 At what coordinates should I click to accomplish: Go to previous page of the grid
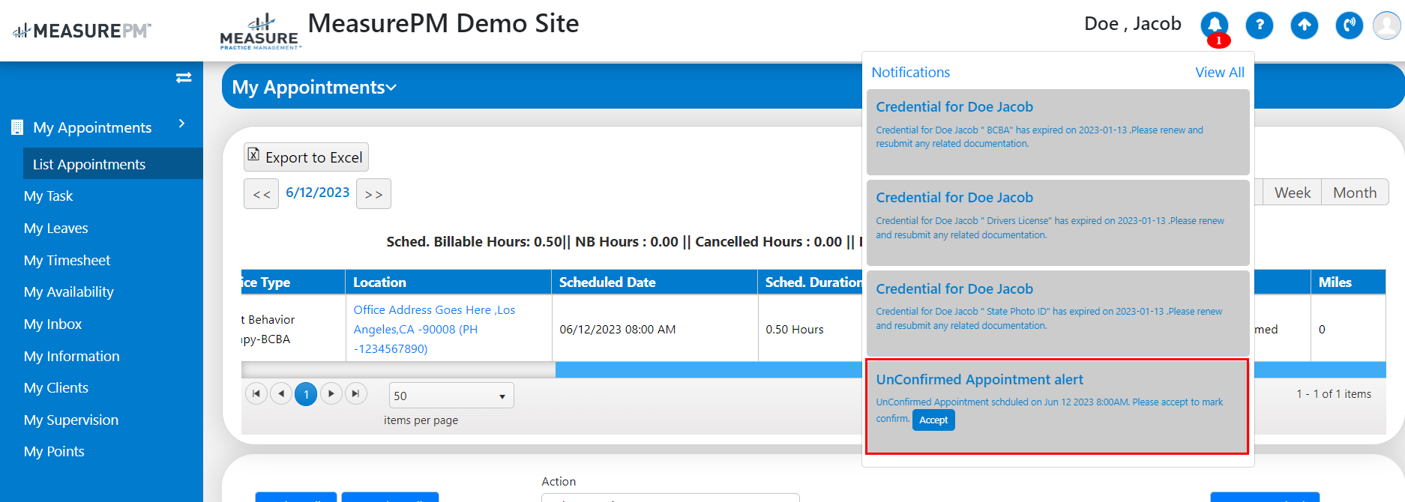(281, 393)
